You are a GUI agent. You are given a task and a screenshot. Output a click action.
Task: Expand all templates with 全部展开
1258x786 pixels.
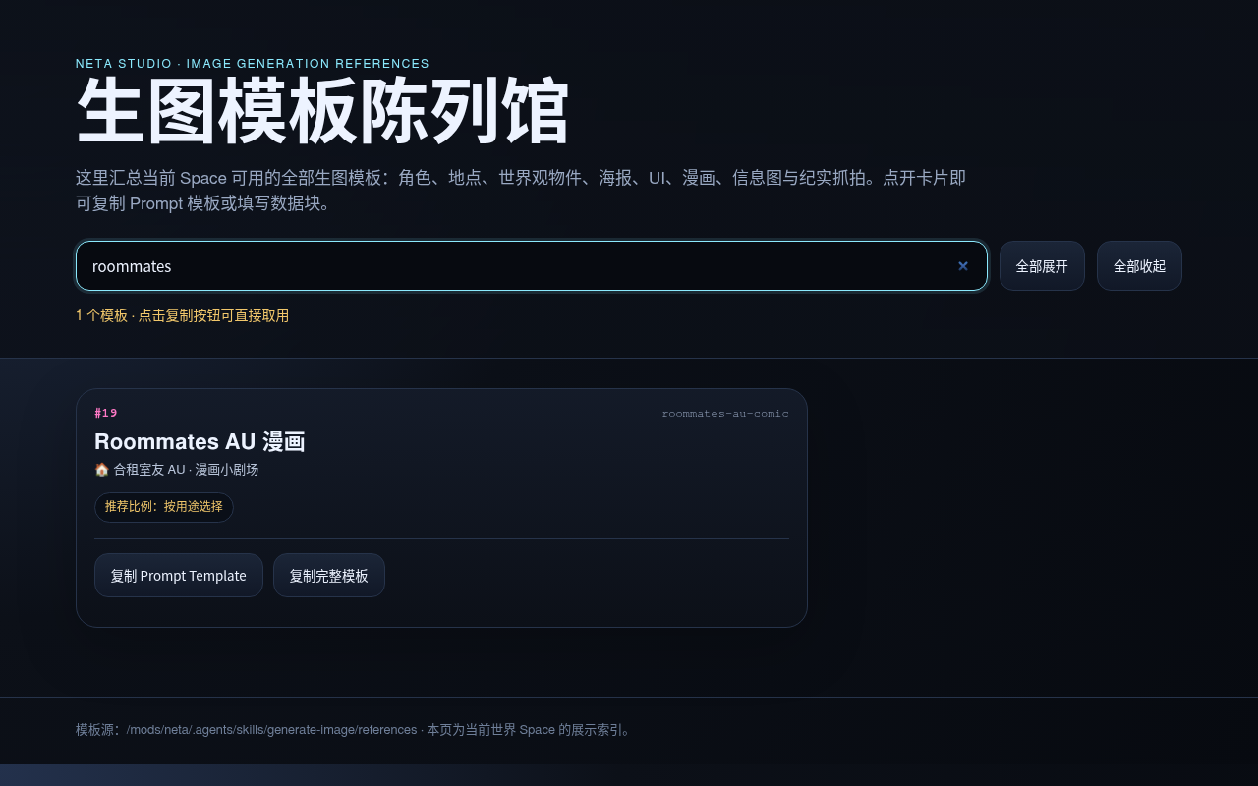(x=1042, y=266)
